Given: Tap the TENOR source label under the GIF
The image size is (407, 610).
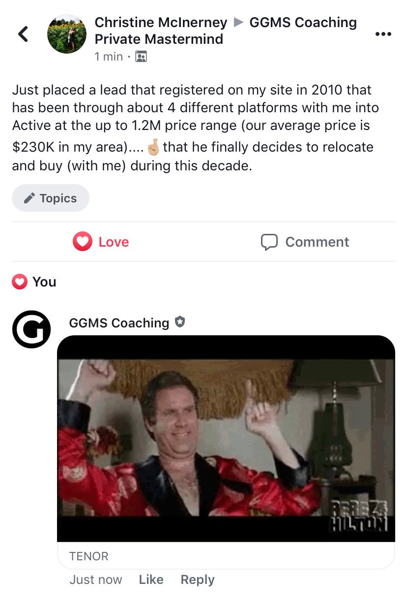Looking at the screenshot, I should (89, 556).
